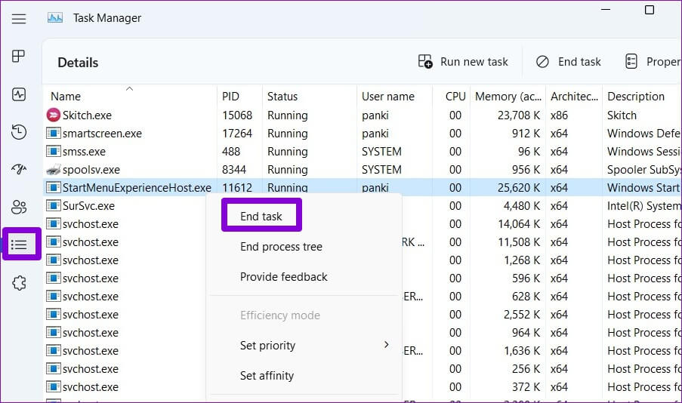This screenshot has width=682, height=403.
Task: Open the Performance page in sidebar
Action: click(x=19, y=94)
